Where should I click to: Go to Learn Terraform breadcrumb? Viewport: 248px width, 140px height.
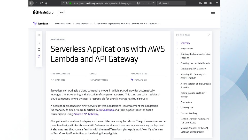pos(62,24)
